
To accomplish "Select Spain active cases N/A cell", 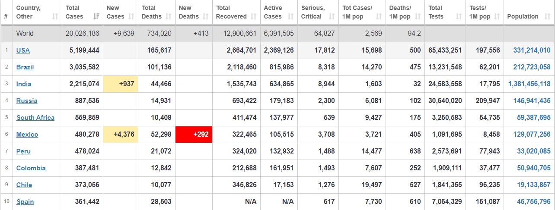I will 288,201.
